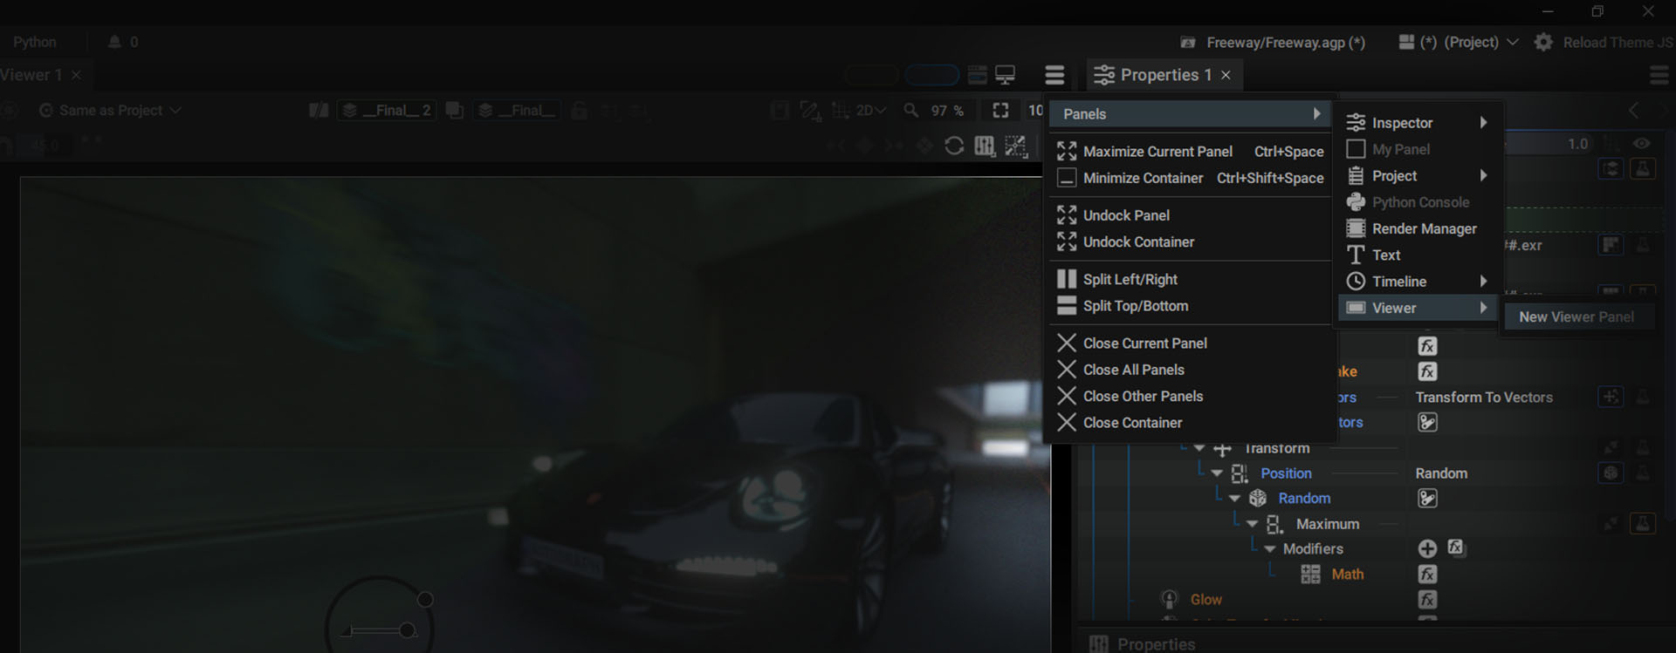Open Same as Project dropdown
Viewport: 1676px width, 653px height.
pyautogui.click(x=110, y=111)
